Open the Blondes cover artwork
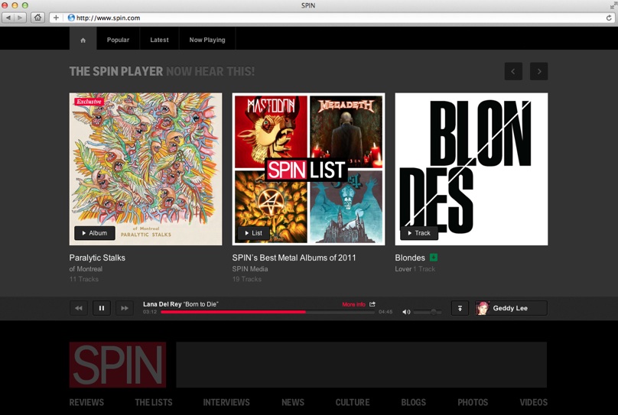Screen dimensions: 618x415 (x=471, y=169)
